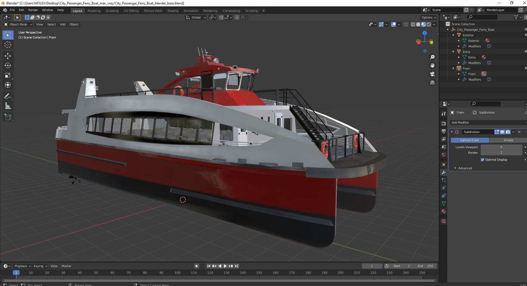Image resolution: width=527 pixels, height=286 pixels.
Task: Expand the Advanced section of Subdivision
Action: (x=465, y=168)
